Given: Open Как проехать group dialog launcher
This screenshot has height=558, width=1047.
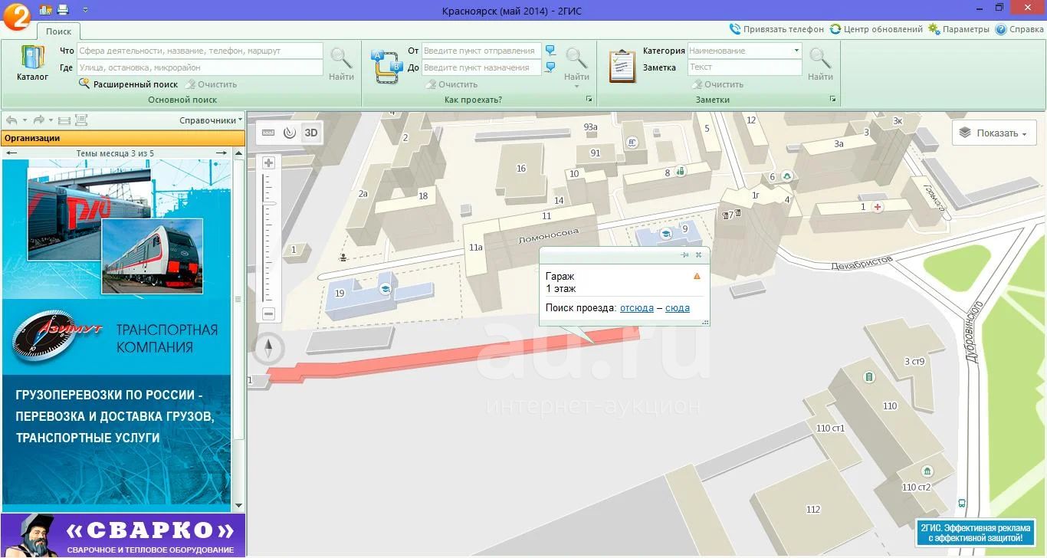Looking at the screenshot, I should (589, 100).
